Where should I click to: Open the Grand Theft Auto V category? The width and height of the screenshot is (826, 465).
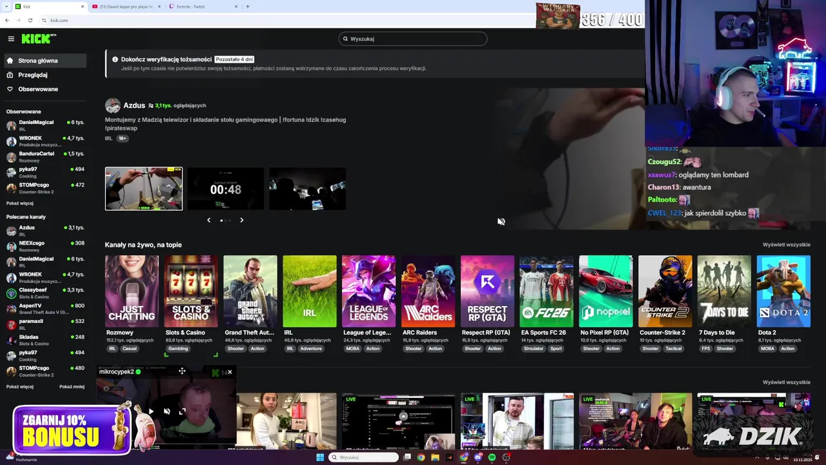250,291
